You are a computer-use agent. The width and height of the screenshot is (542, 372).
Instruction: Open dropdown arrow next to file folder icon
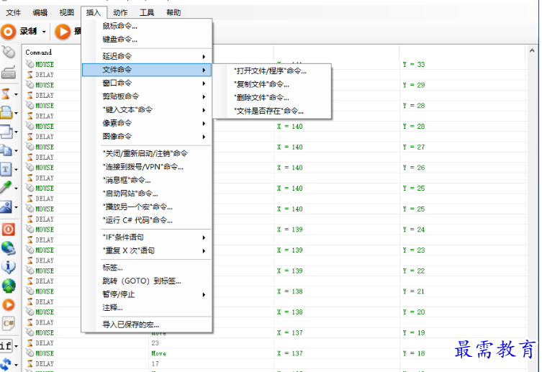tap(16, 113)
